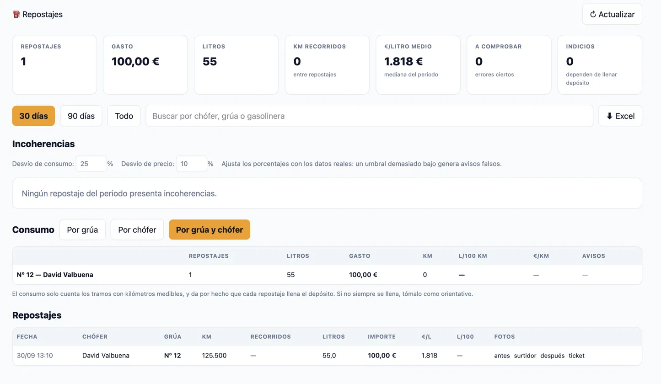Image resolution: width=661 pixels, height=384 pixels.
Task: Click the IMPORTE column header
Action: [382, 336]
